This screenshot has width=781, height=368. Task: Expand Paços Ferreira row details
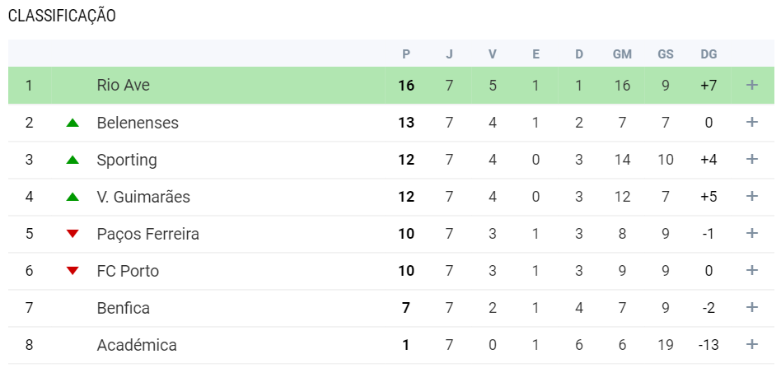pyautogui.click(x=751, y=234)
